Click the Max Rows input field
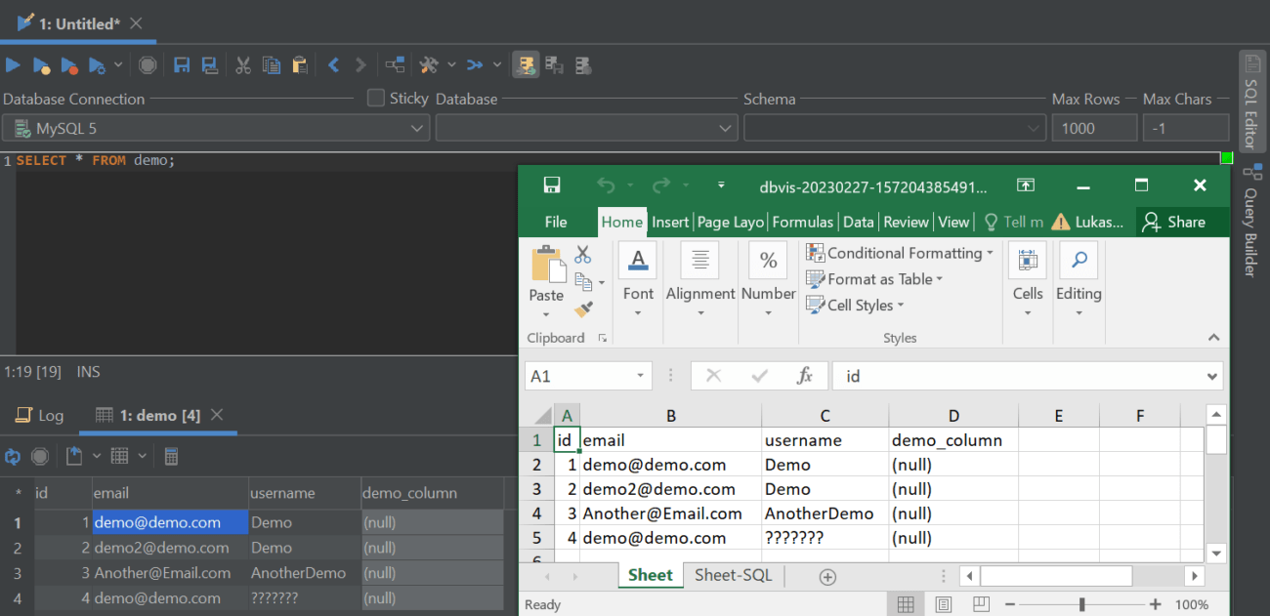The image size is (1270, 616). click(1094, 127)
